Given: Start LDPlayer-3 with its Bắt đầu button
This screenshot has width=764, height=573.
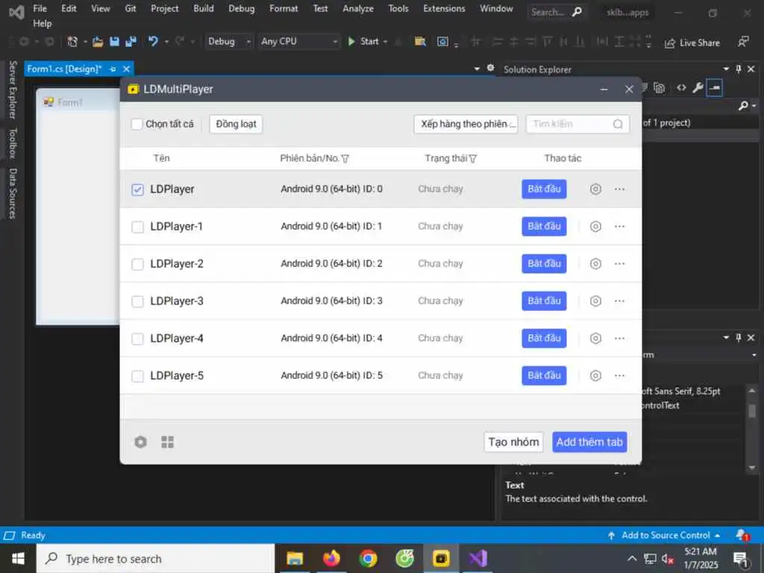Looking at the screenshot, I should [x=544, y=301].
